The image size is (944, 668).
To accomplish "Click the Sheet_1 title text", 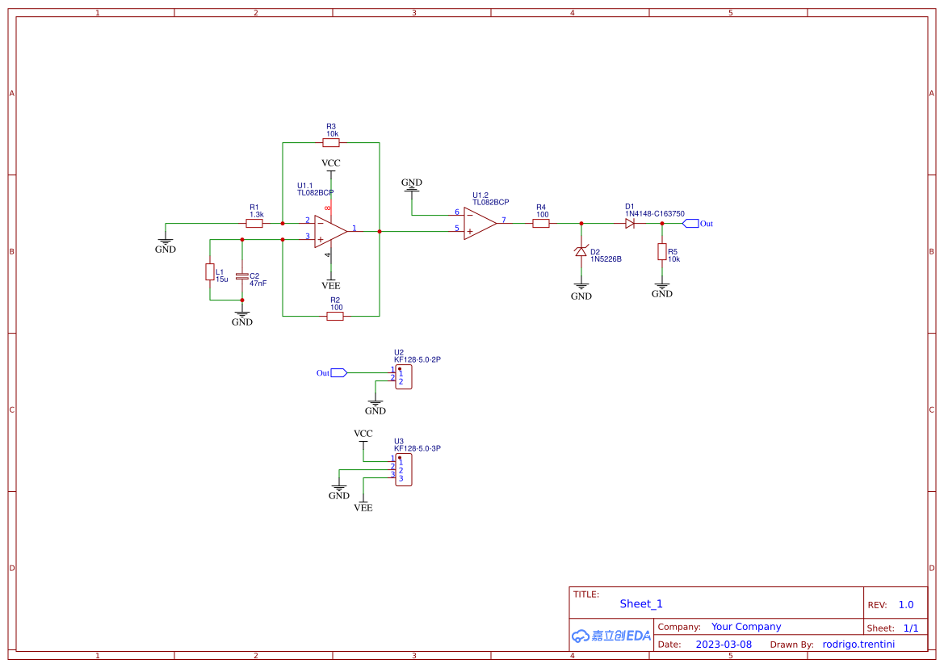I will pos(641,603).
